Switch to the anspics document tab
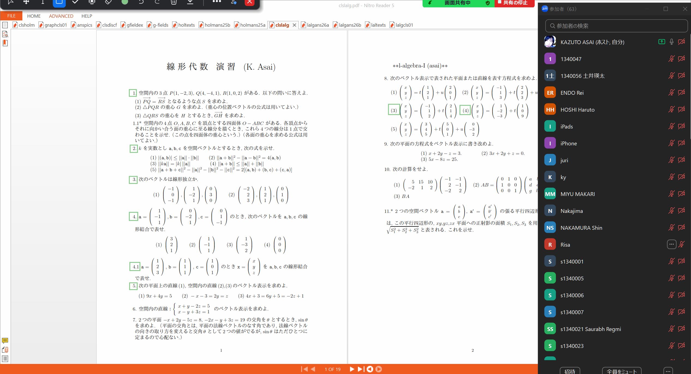This screenshot has width=691, height=374. coord(82,25)
